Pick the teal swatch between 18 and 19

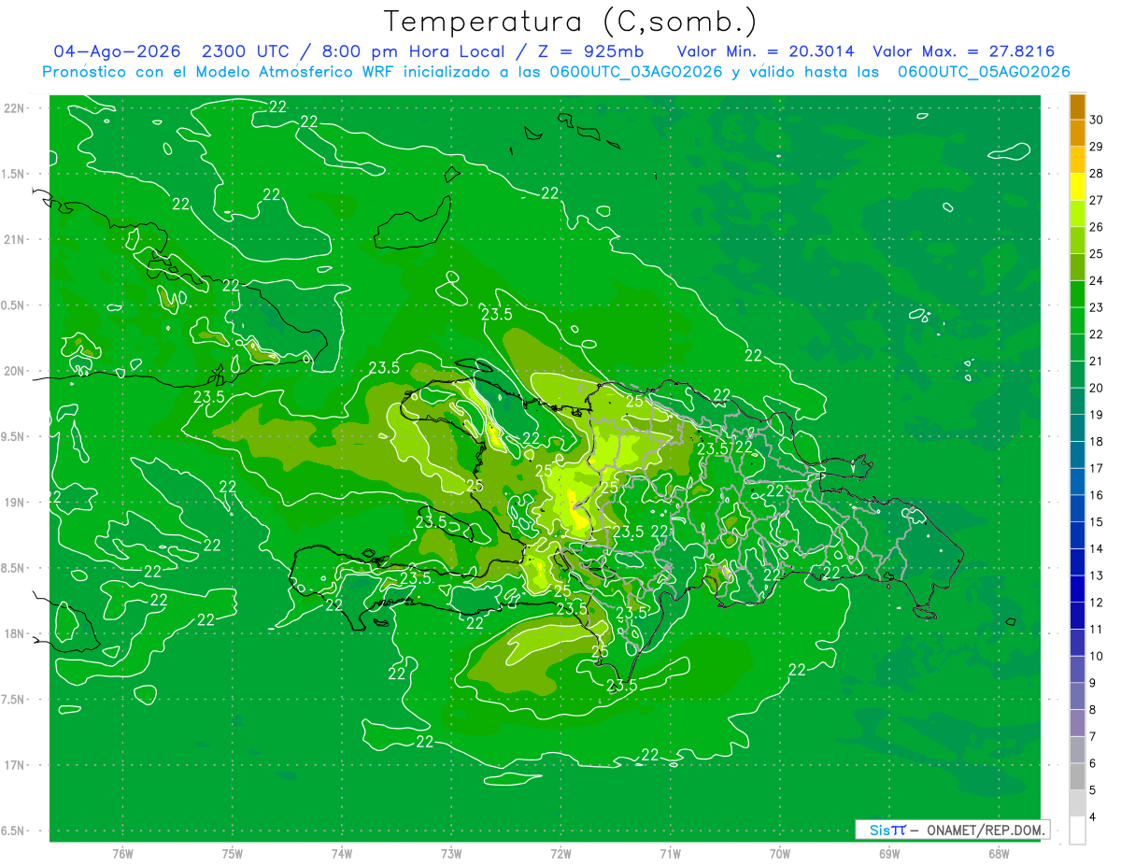(x=1077, y=428)
